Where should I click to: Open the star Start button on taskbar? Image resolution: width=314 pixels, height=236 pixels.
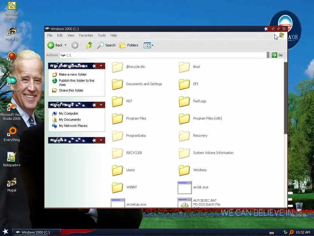coord(6,232)
